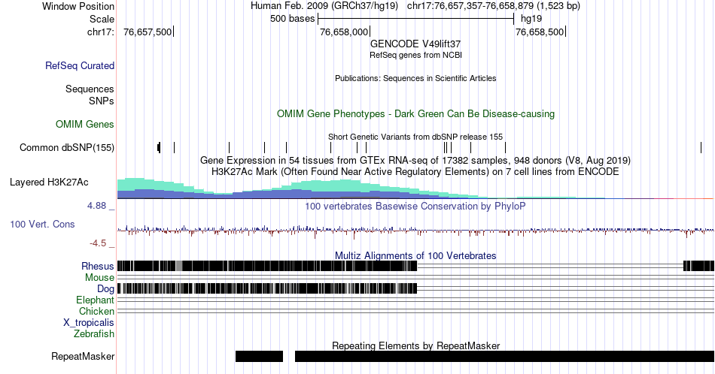
Task: Click the small right-side Rhesus alignment block
Action: tap(698, 266)
